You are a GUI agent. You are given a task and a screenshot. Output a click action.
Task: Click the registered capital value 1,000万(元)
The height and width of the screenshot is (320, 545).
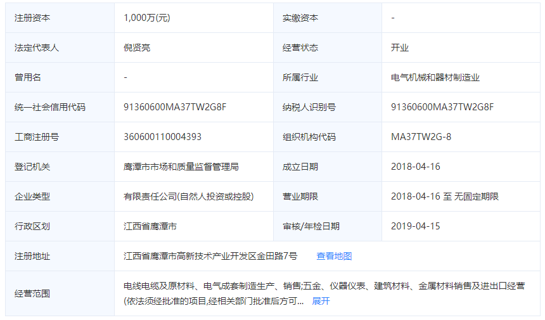coord(146,18)
